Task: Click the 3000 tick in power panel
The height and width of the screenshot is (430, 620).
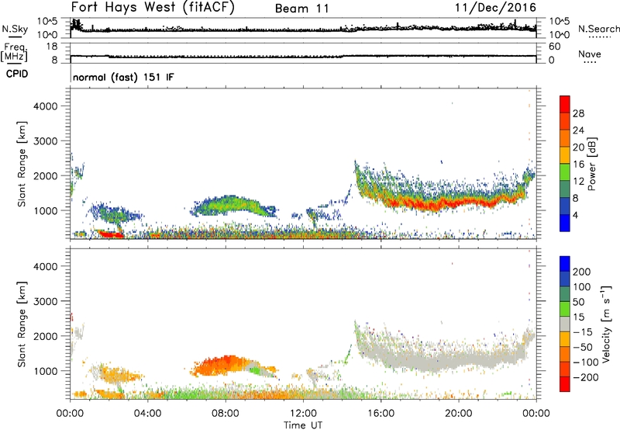Action: 46,141
